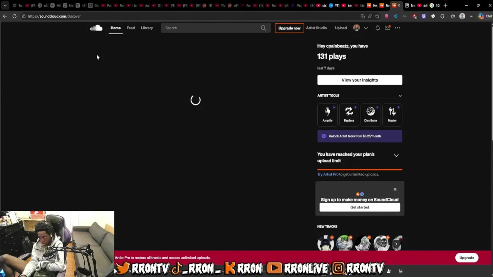Select the Replace artist tool
Image resolution: width=493 pixels, height=277 pixels.
349,115
